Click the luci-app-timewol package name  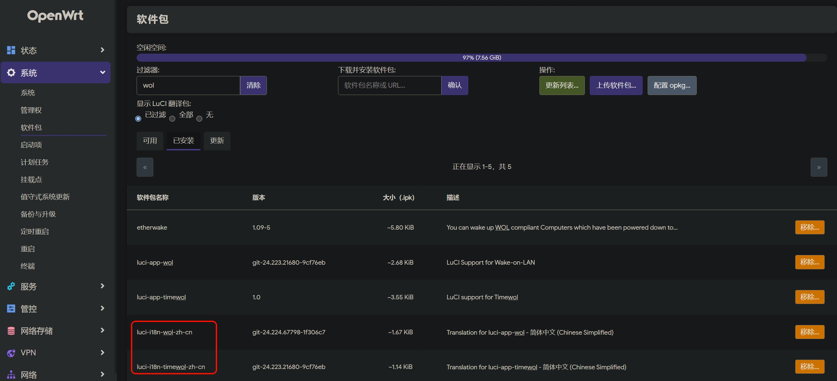[x=161, y=297]
